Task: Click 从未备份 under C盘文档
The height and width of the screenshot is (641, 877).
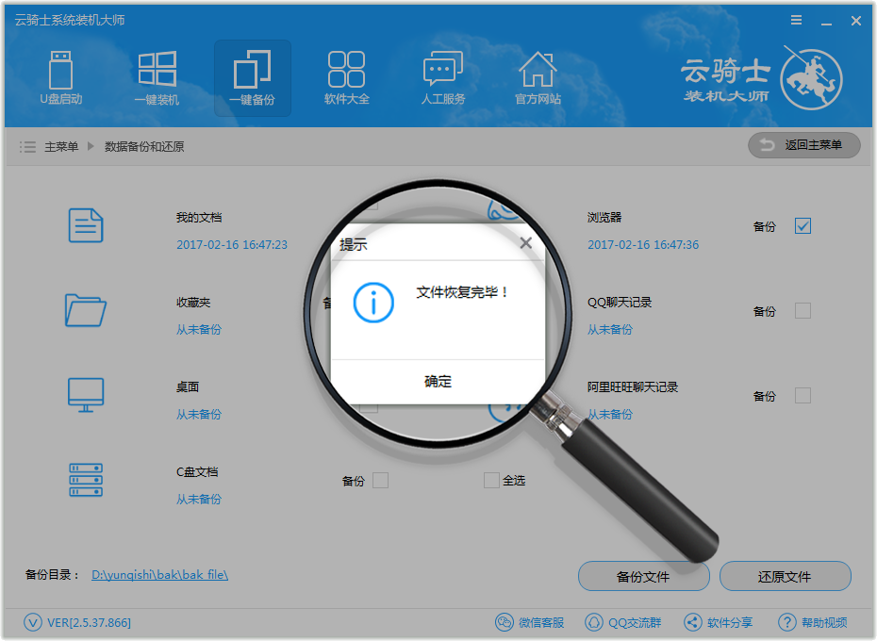Action: [x=199, y=500]
